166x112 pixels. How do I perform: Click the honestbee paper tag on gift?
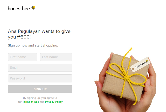click(140, 65)
